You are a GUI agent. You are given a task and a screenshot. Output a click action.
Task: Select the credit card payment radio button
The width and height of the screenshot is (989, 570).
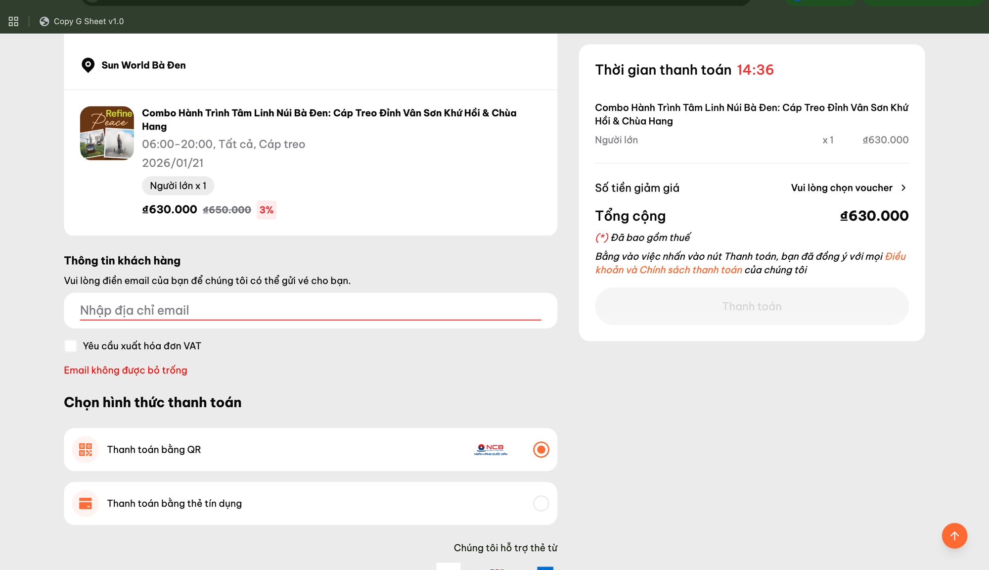(541, 503)
